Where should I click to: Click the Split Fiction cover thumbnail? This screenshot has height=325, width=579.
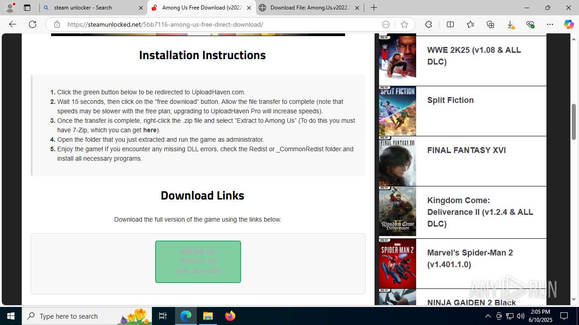click(398, 111)
